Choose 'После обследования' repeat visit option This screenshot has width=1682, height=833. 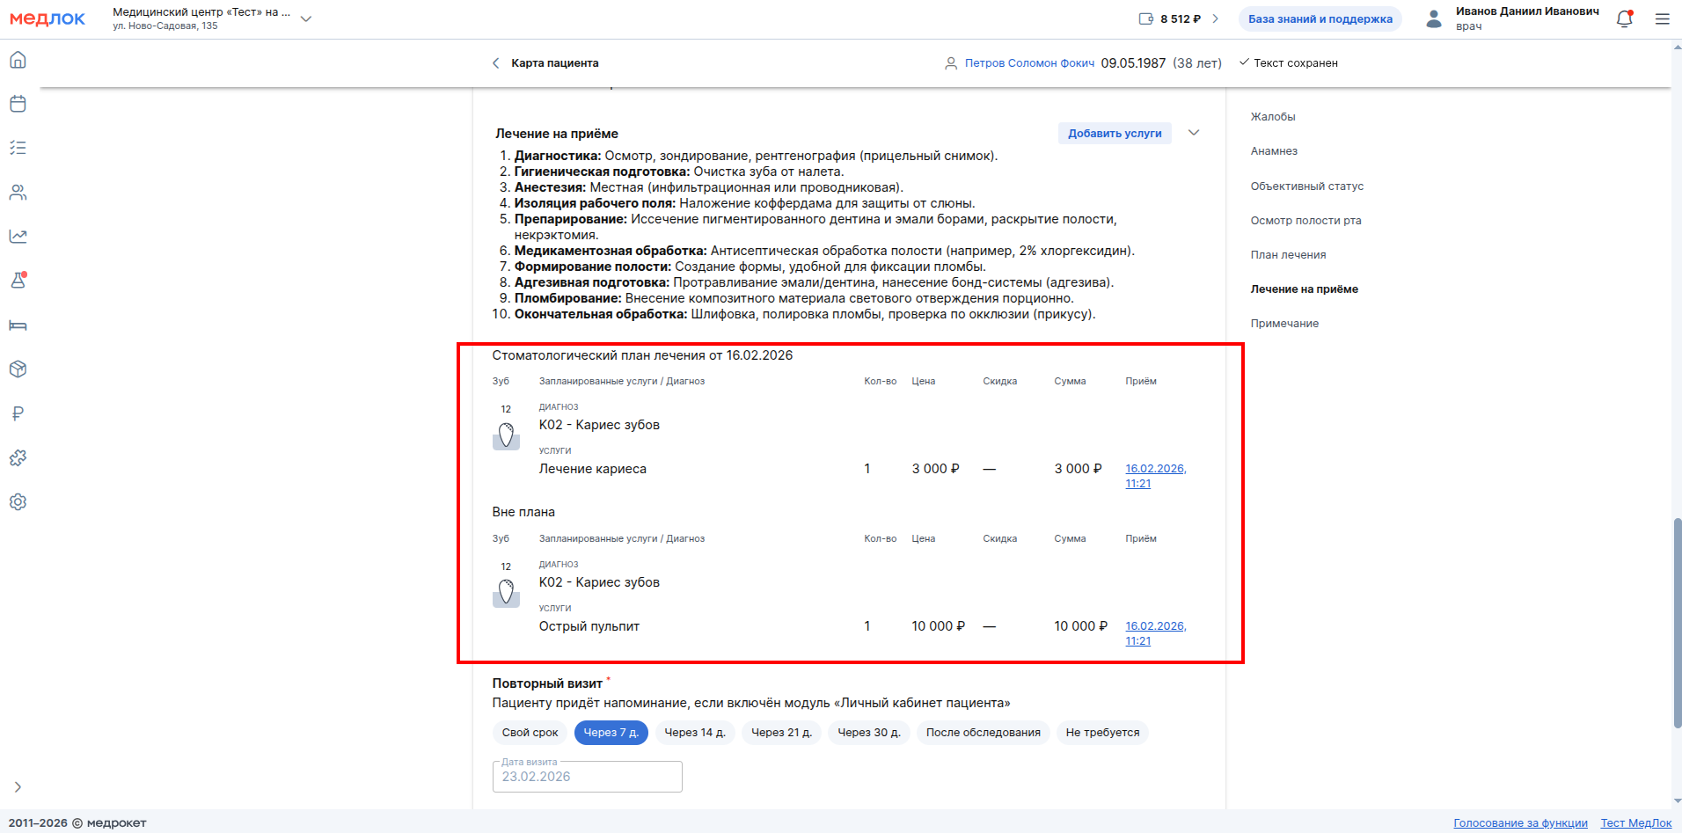(x=983, y=733)
